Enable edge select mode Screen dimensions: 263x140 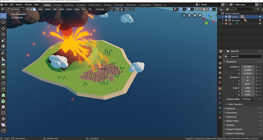[x=31, y=9]
